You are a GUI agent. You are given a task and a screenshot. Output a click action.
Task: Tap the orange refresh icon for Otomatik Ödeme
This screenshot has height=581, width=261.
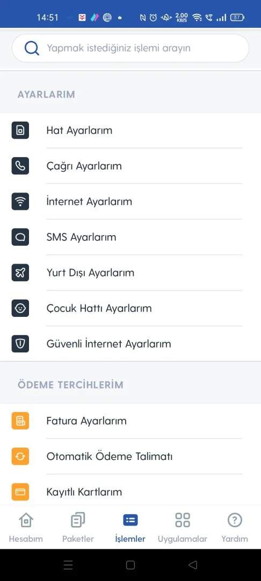(x=20, y=457)
